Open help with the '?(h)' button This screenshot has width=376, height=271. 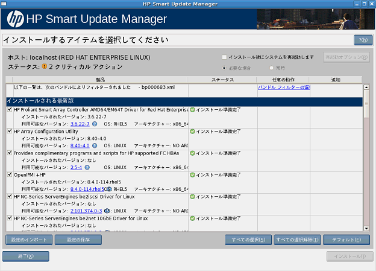363,40
